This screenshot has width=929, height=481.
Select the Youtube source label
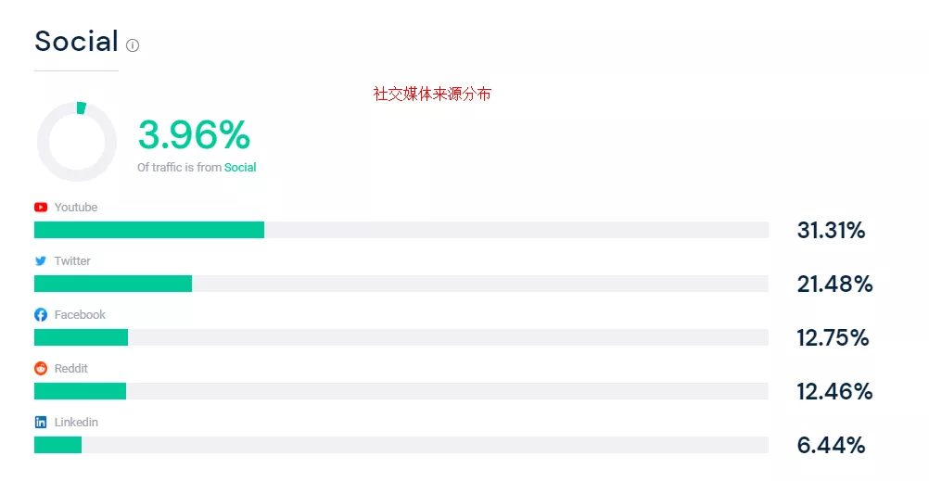pyautogui.click(x=76, y=208)
